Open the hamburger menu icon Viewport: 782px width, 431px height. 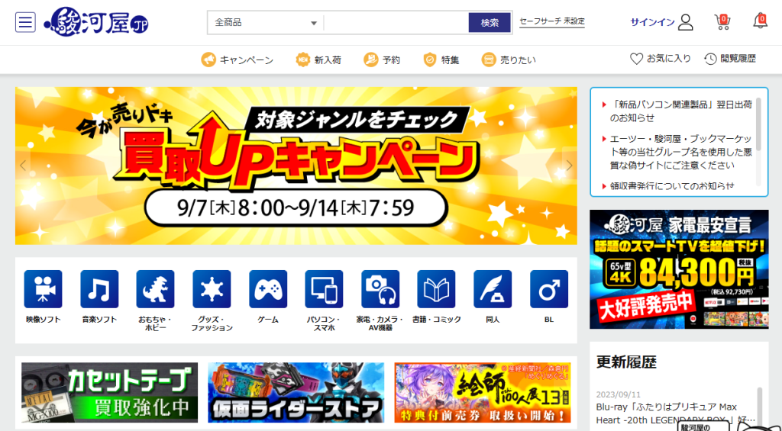pos(25,21)
